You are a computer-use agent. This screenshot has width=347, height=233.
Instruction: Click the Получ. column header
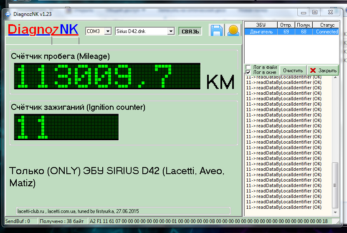coord(304,25)
